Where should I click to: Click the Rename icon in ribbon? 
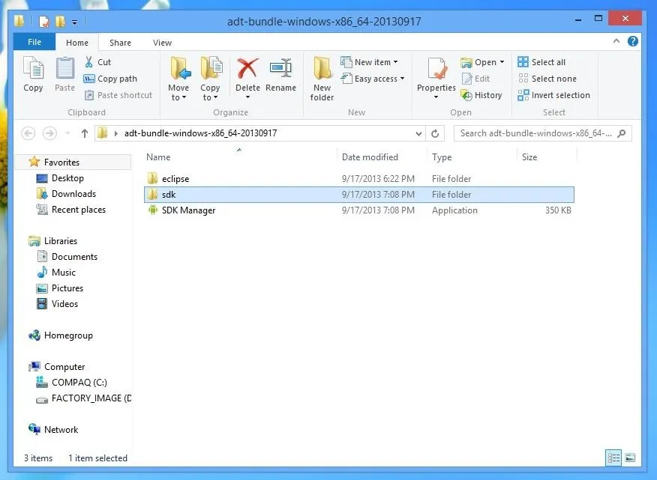coord(280,68)
